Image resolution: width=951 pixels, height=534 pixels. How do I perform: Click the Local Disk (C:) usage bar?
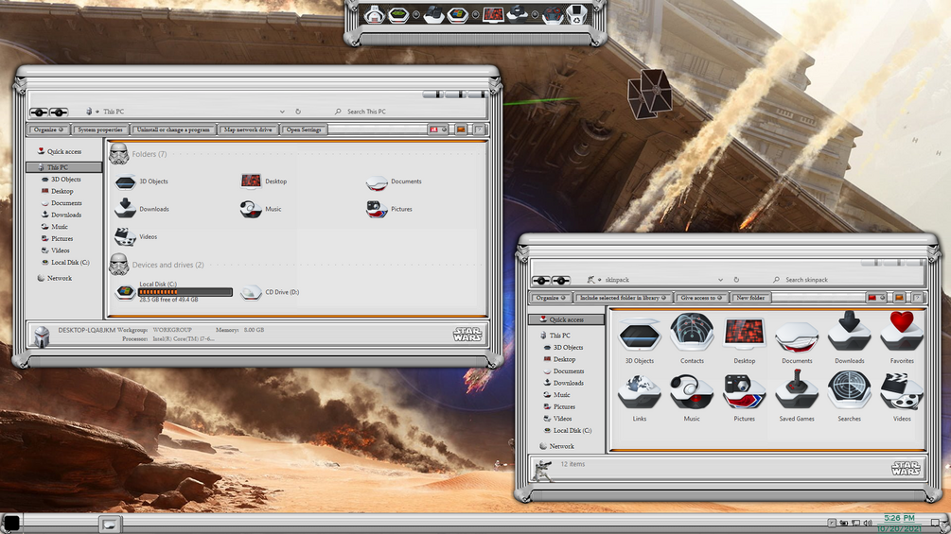185,292
